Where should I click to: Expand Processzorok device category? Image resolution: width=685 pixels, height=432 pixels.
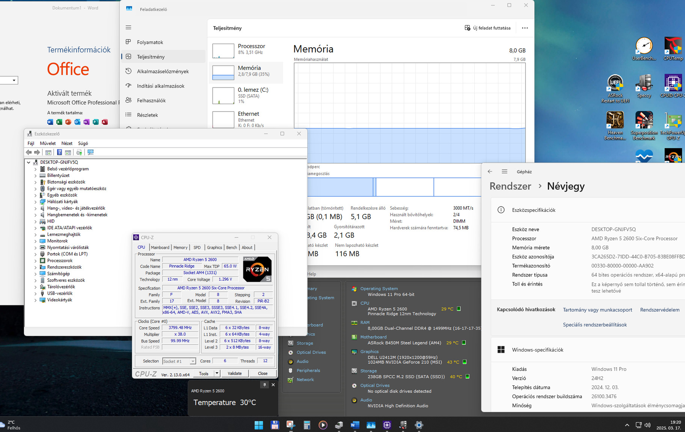(x=36, y=261)
